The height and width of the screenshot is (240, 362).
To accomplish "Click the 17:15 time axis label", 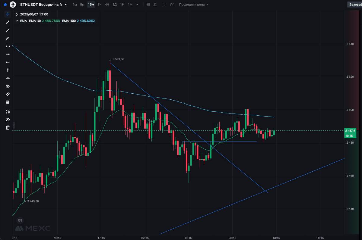I will pos(101,238).
